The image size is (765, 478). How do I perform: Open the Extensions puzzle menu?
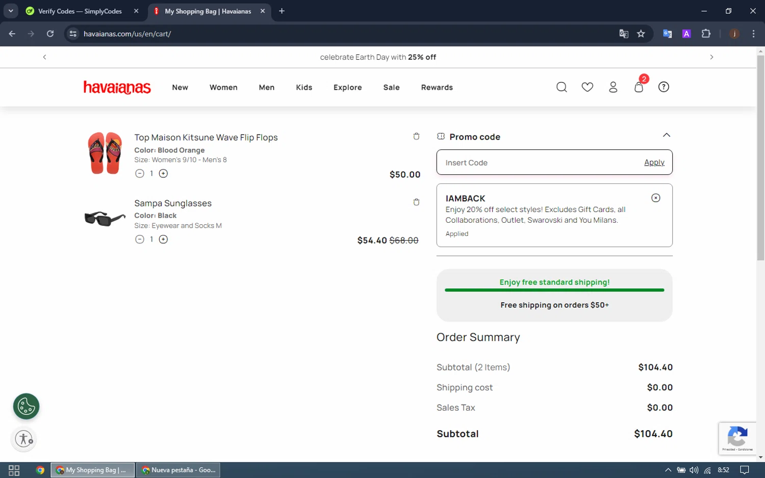click(706, 34)
